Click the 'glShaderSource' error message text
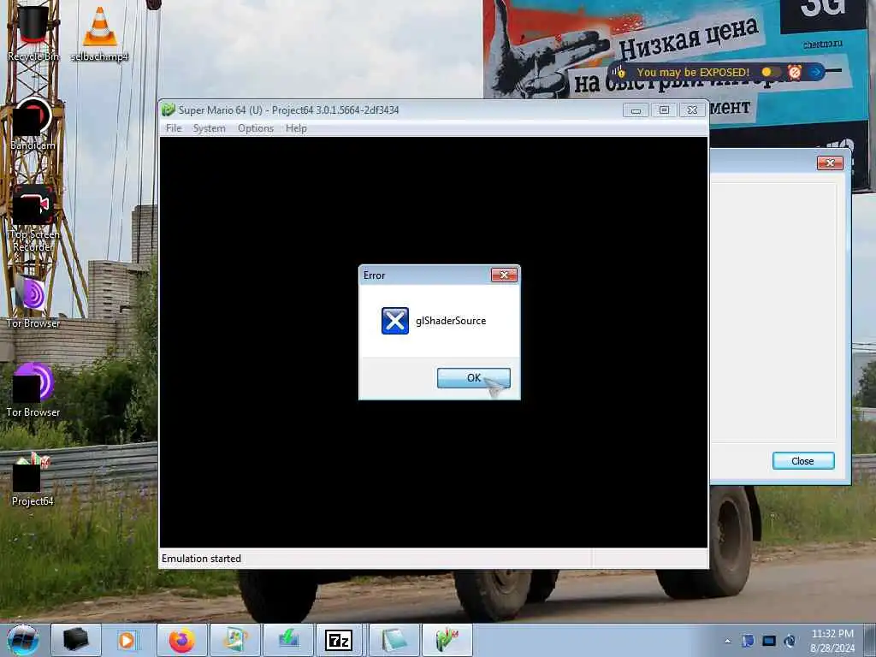This screenshot has width=876, height=657. [451, 321]
